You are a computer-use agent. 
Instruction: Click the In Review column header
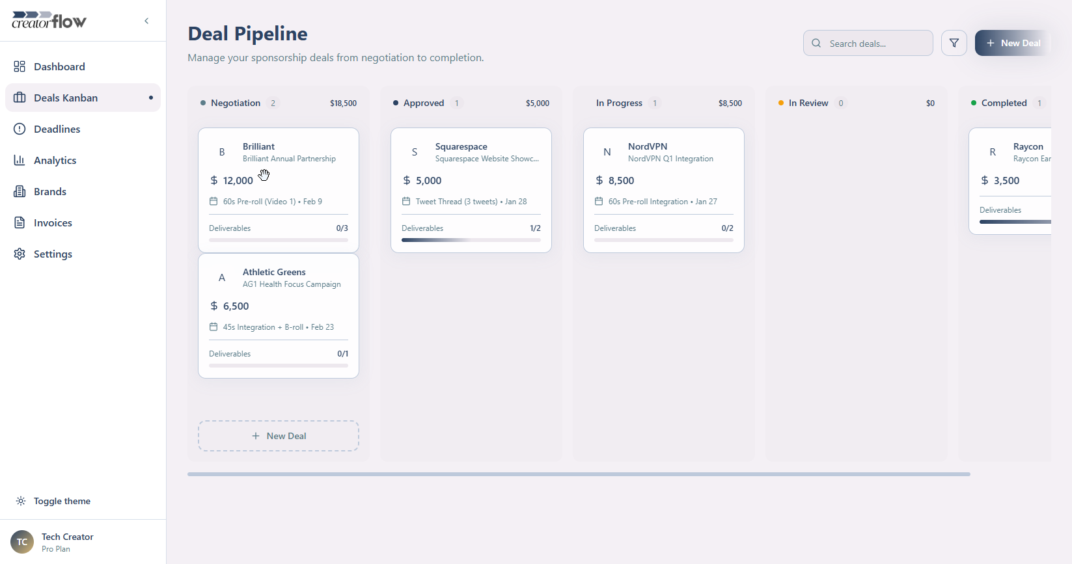tap(808, 103)
